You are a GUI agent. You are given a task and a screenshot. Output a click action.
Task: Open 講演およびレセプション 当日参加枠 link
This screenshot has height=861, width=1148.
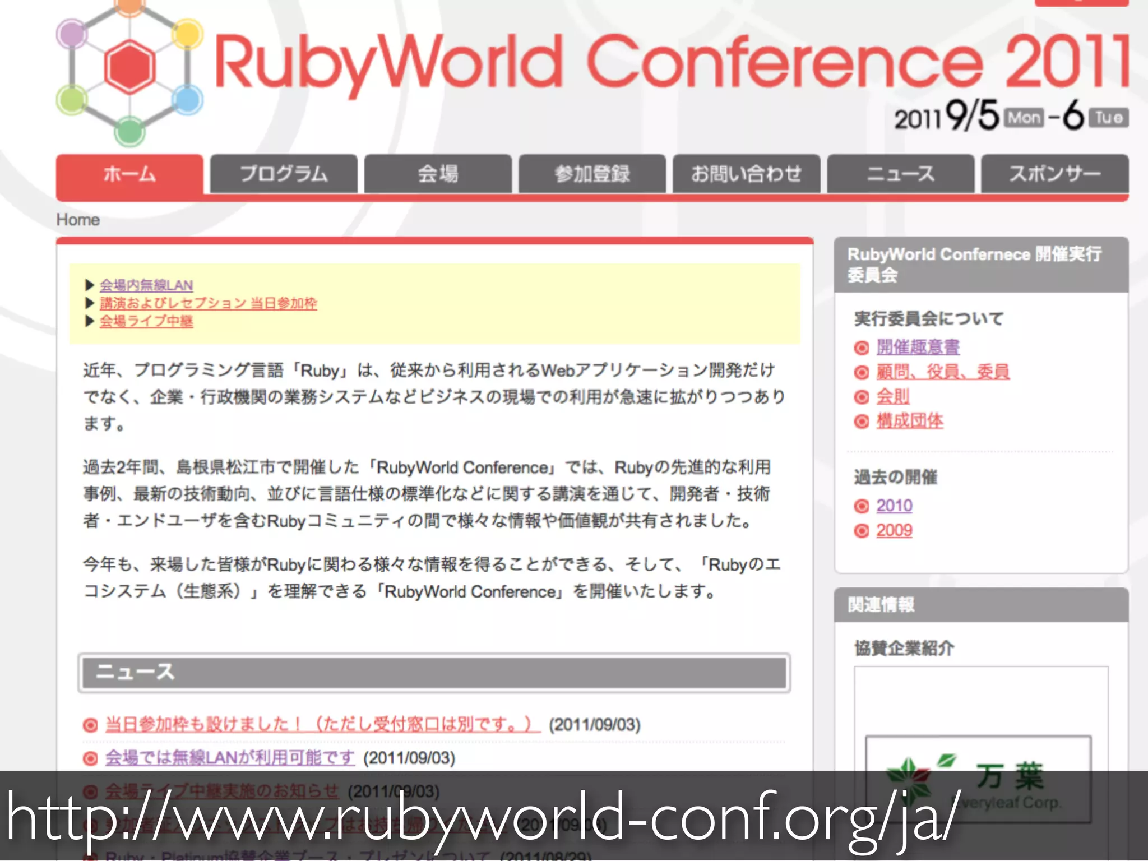(208, 303)
